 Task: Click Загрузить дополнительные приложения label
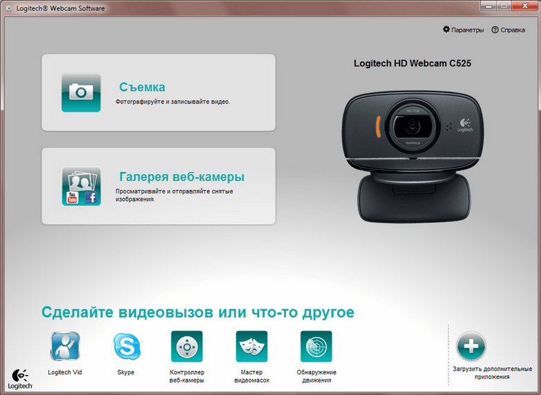(x=492, y=373)
